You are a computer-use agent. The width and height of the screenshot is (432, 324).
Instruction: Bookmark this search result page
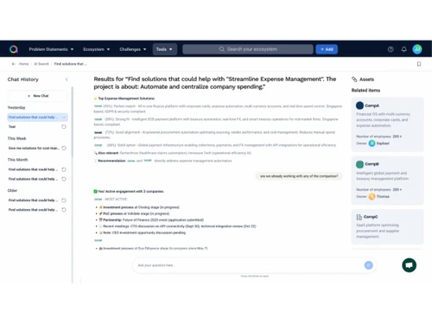click(419, 64)
